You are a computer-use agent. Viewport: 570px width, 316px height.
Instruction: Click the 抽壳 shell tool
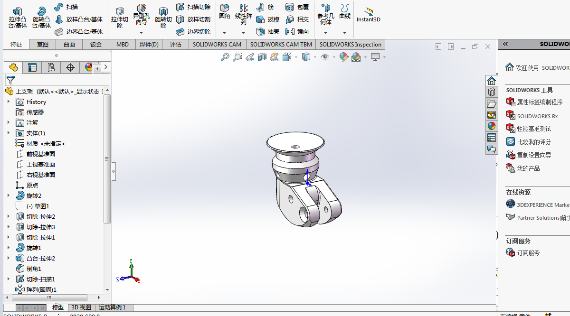pyautogui.click(x=267, y=32)
